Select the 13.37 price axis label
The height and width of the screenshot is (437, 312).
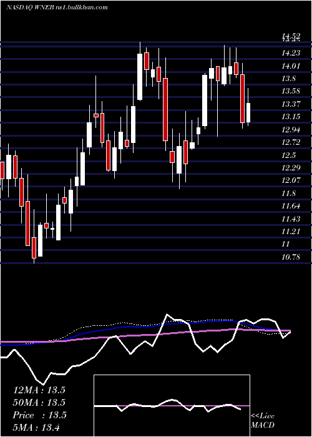[x=291, y=104]
